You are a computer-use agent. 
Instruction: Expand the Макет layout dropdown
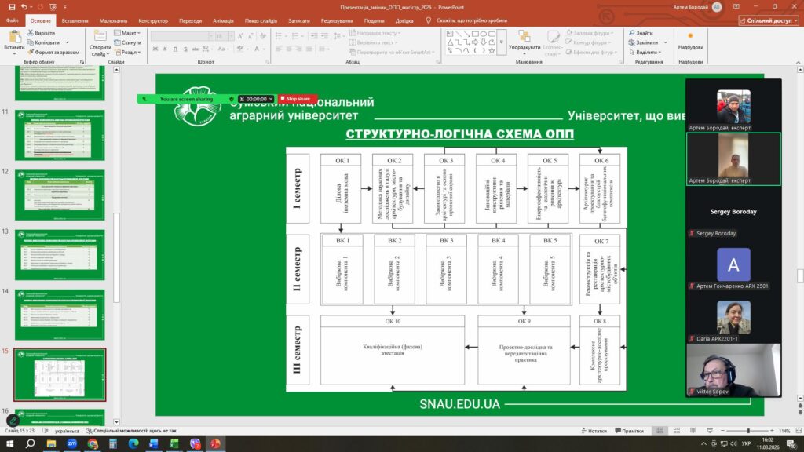click(x=128, y=33)
